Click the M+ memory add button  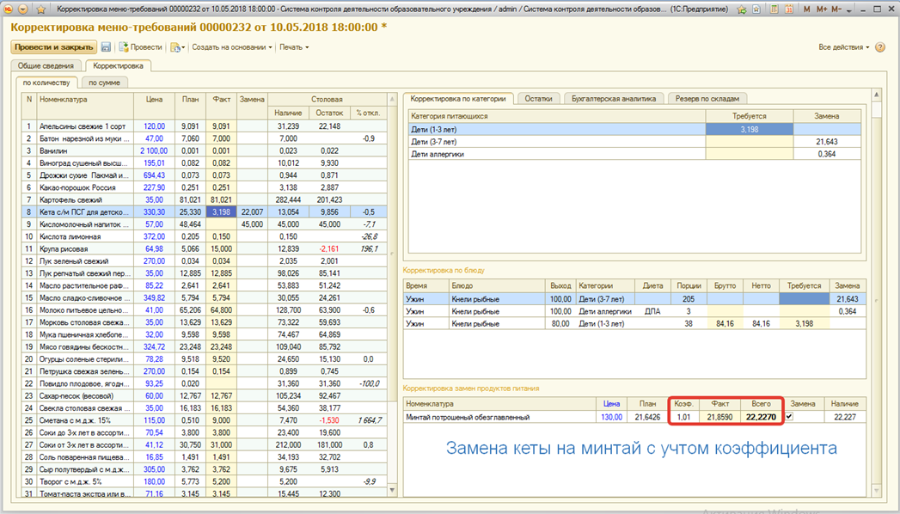pyautogui.click(x=822, y=9)
